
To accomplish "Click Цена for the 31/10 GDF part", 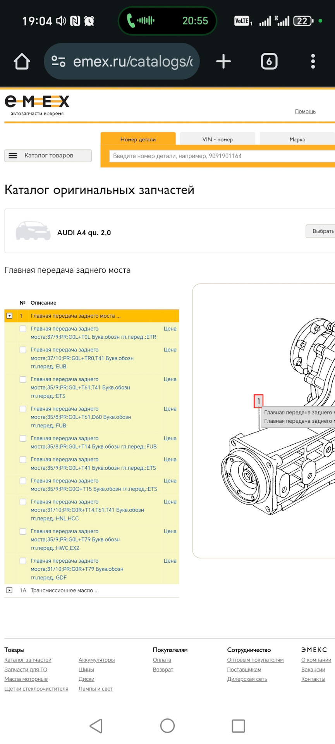I will pyautogui.click(x=170, y=561).
